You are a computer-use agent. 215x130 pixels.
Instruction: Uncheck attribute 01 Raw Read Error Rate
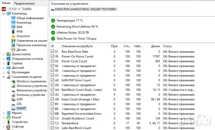coord(52,51)
